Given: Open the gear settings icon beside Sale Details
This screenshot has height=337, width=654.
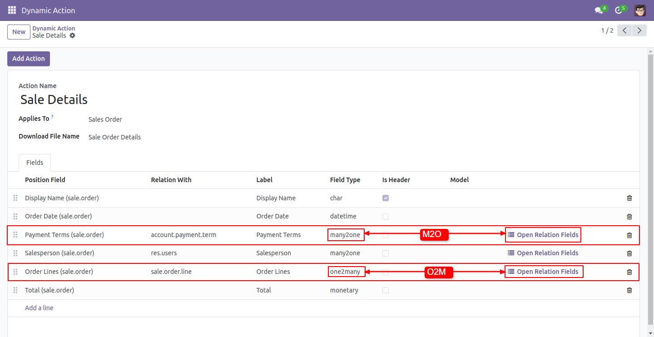Looking at the screenshot, I should tap(72, 35).
